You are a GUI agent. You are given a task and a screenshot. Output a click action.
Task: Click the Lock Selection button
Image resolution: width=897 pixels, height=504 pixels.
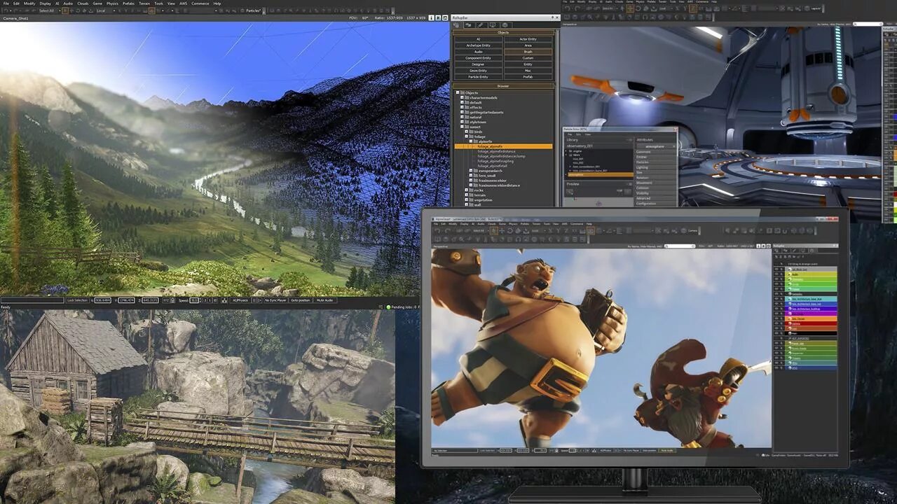[x=77, y=300]
